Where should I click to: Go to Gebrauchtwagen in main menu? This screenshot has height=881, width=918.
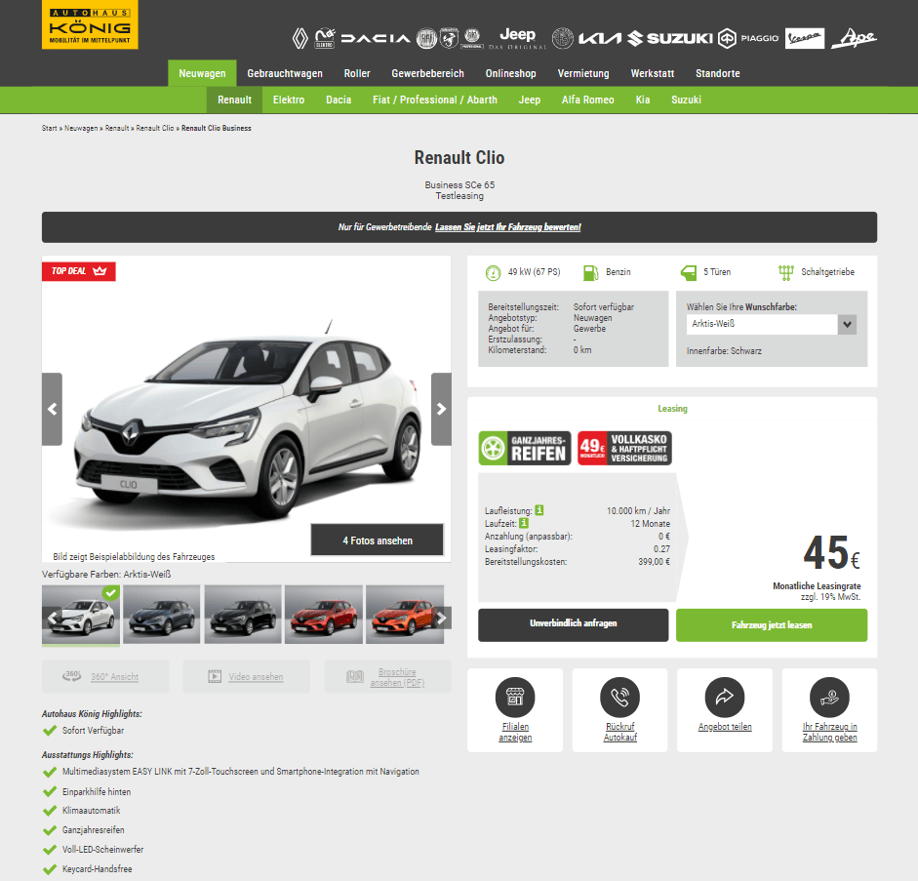pos(285,73)
